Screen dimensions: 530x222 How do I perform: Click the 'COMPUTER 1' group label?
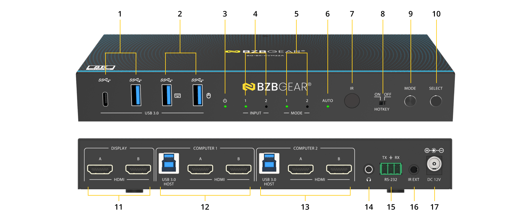click(x=205, y=148)
